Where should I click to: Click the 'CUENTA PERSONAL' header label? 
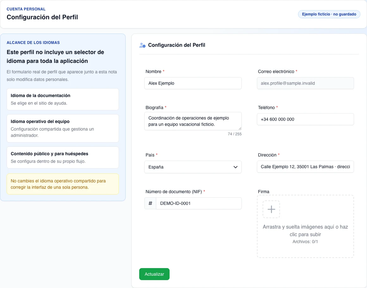[x=26, y=9]
